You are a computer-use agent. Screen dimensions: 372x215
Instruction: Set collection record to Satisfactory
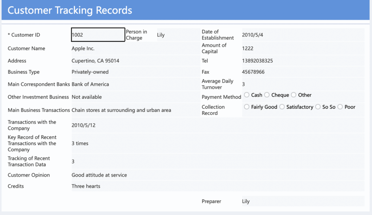click(282, 107)
